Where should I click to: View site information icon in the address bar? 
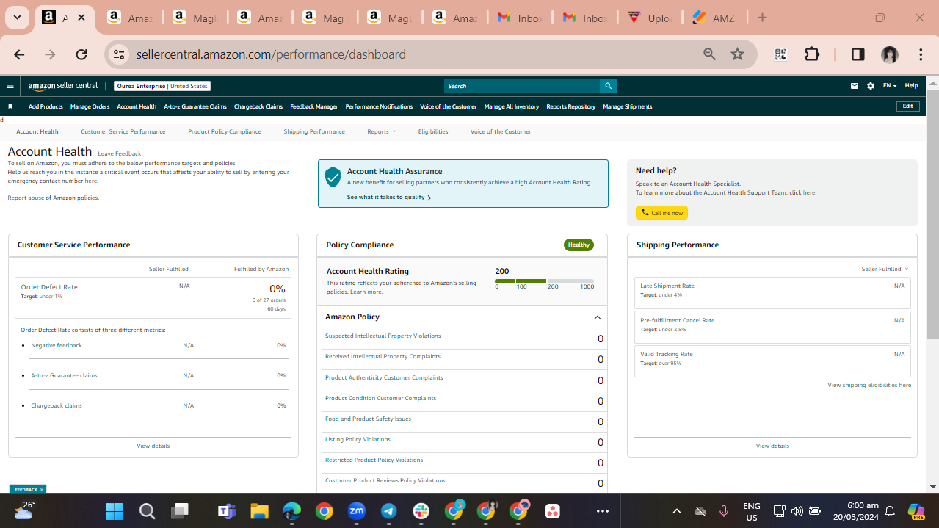coord(119,54)
